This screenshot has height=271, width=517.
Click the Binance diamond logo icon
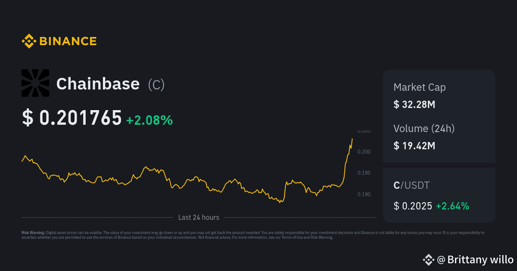[29, 41]
